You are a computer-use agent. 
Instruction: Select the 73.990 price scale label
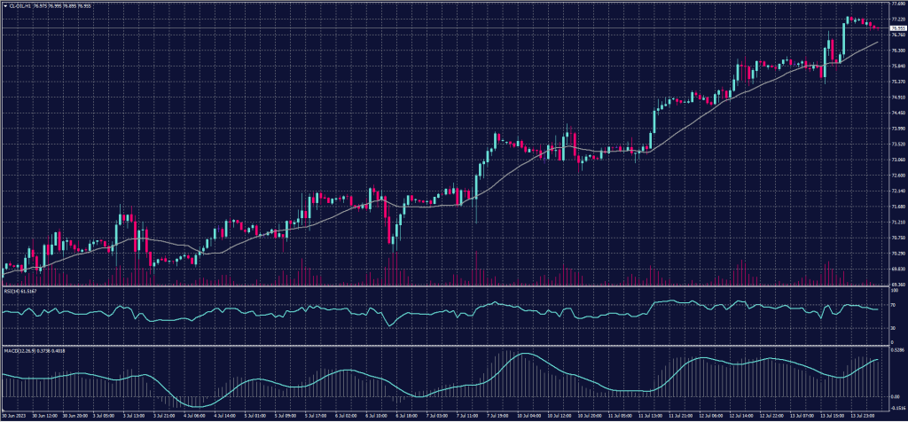897,129
